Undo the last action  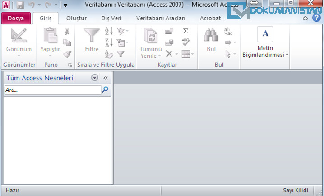click(32, 5)
